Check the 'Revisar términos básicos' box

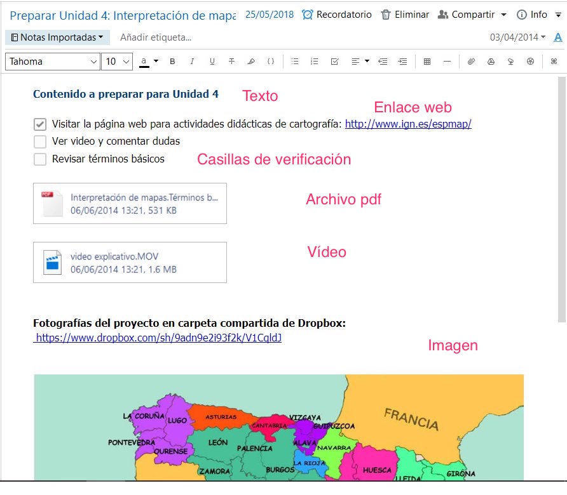click(x=40, y=159)
